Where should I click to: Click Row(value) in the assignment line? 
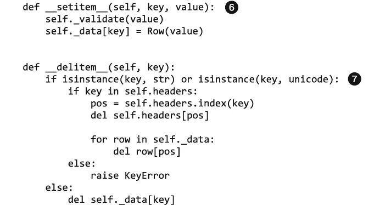[x=175, y=31]
